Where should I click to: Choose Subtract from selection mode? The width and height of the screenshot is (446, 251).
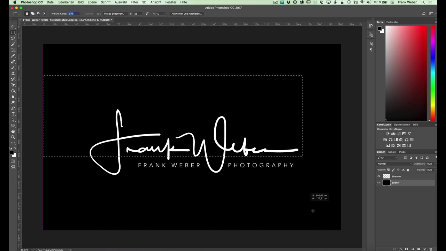point(38,14)
